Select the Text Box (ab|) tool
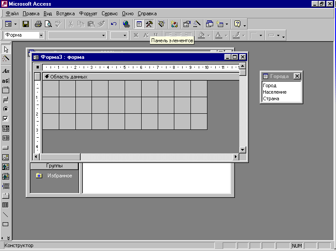Image resolution: width=336 pixels, height=251 pixels. (x=6, y=81)
